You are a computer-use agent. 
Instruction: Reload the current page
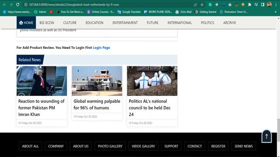pos(17,5)
